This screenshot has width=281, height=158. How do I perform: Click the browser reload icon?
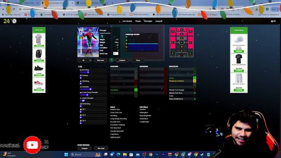tap(14, 9)
